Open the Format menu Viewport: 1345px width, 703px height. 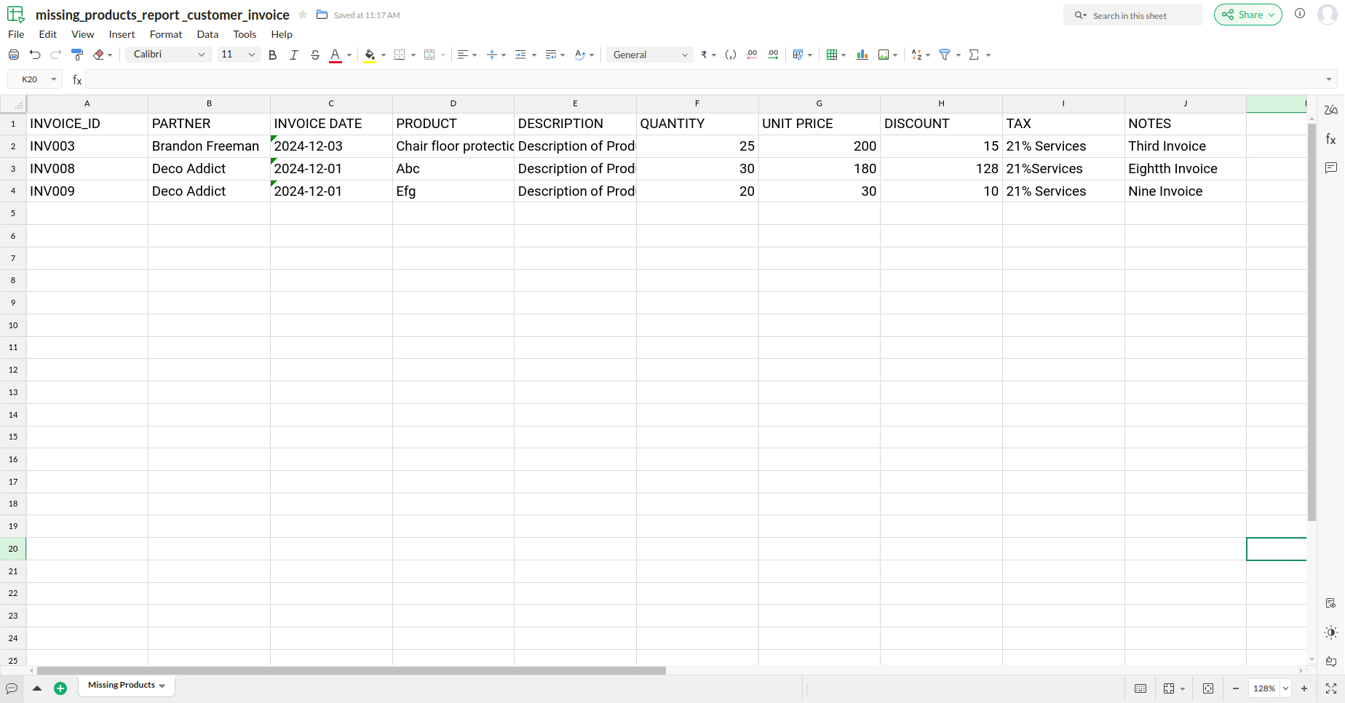pos(166,34)
